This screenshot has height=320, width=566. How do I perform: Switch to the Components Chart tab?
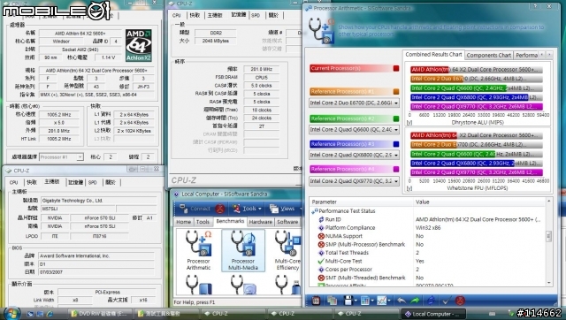point(488,55)
